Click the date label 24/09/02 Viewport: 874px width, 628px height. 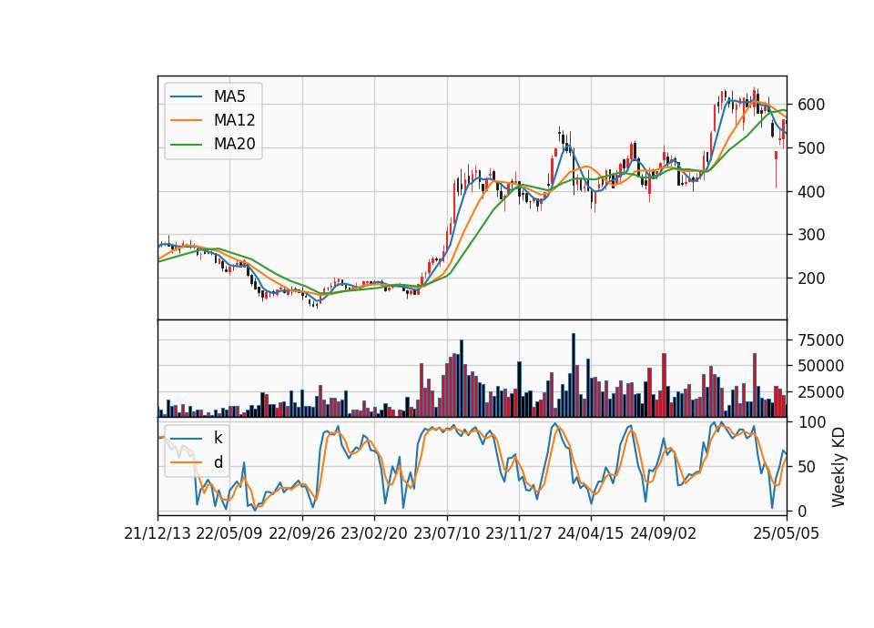[x=664, y=533]
